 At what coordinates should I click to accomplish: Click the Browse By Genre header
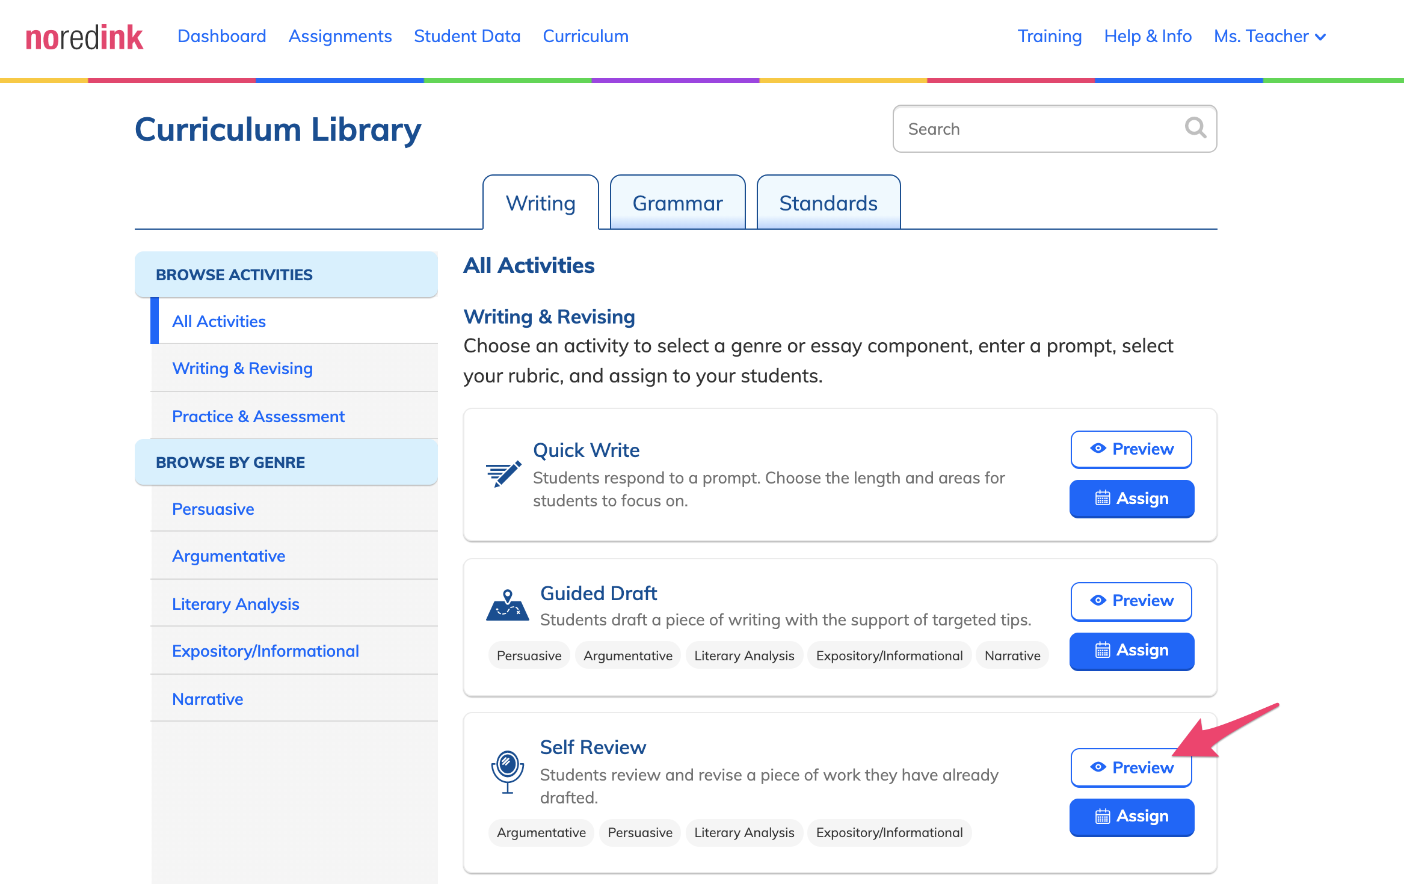coord(286,462)
